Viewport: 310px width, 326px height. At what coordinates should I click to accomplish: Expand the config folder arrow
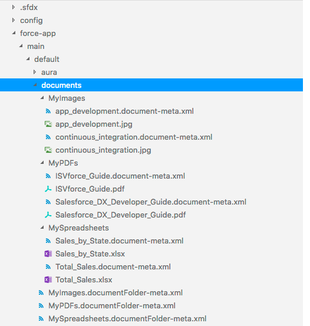point(14,20)
